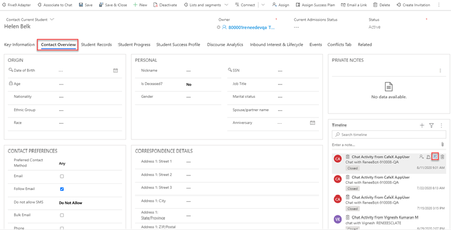Open the highlighted record icon on first chat activity
Image resolution: width=451 pixels, height=230 pixels.
[x=435, y=157]
